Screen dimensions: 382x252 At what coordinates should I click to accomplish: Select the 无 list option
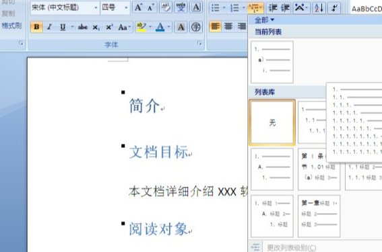pos(272,122)
